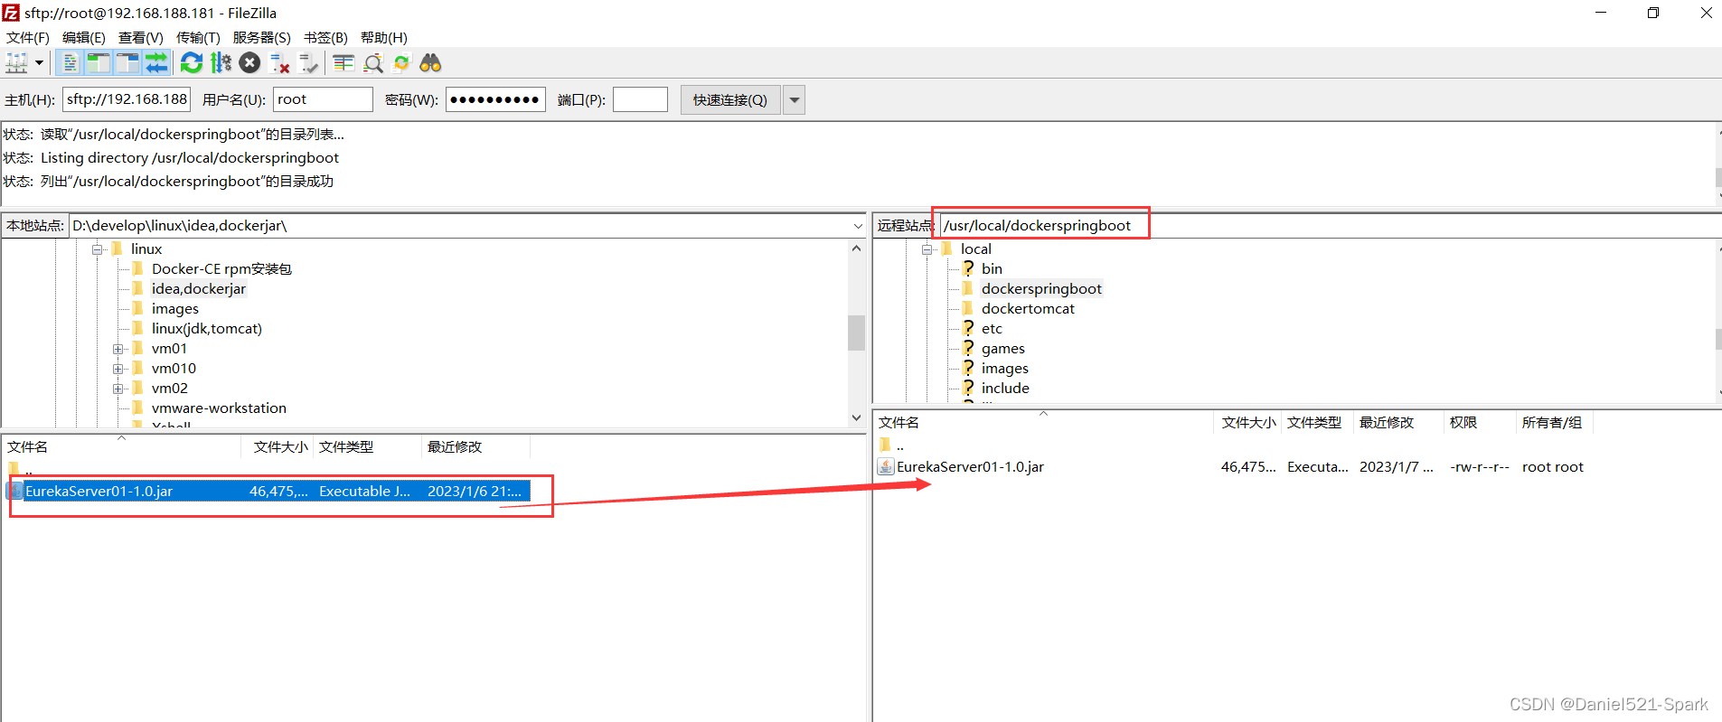Image resolution: width=1722 pixels, height=722 pixels.
Task: Select the idea,dockerjar local folder
Action: [x=199, y=289]
